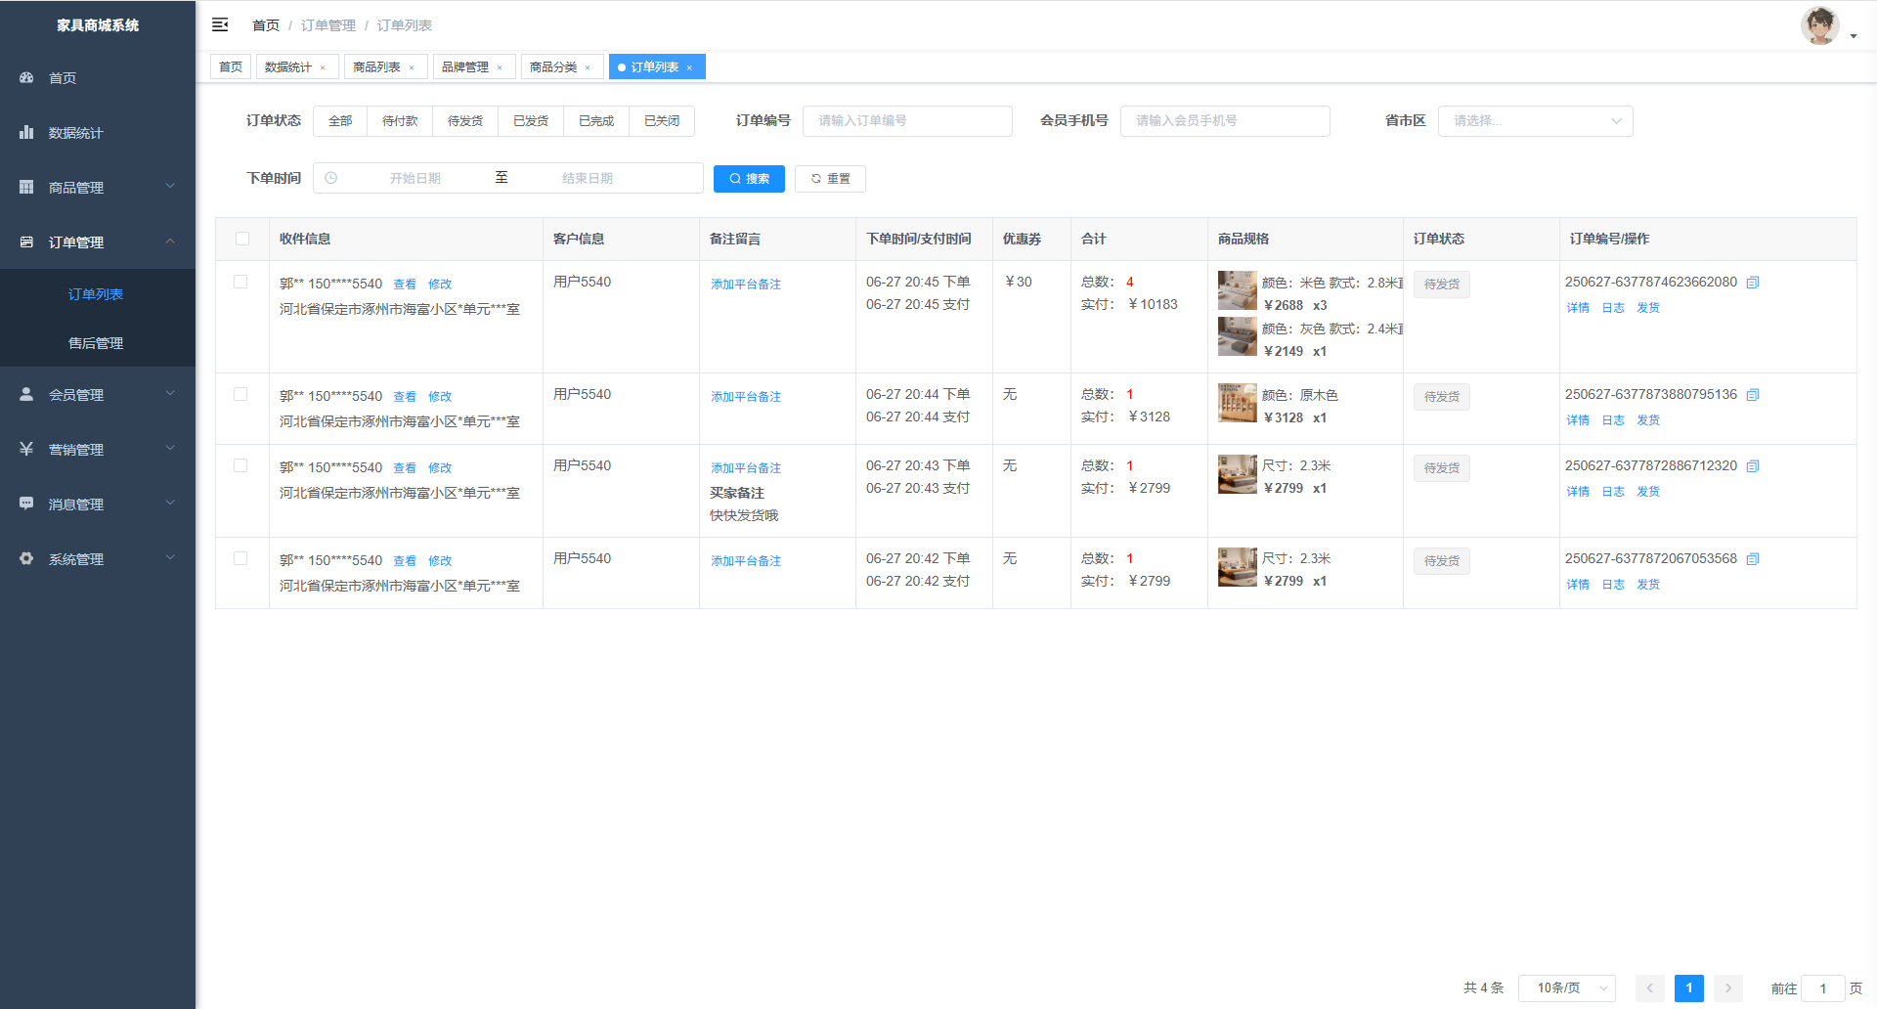1877x1009 pixels.
Task: Select the checkbox for the 20:42 order row
Action: (x=240, y=559)
